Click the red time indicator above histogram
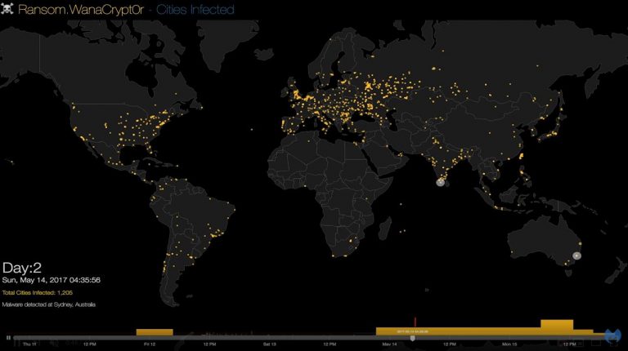The height and width of the screenshot is (351, 628). click(x=415, y=322)
